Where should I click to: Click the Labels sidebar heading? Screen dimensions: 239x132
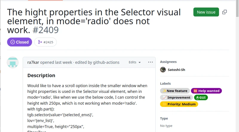point(166,84)
